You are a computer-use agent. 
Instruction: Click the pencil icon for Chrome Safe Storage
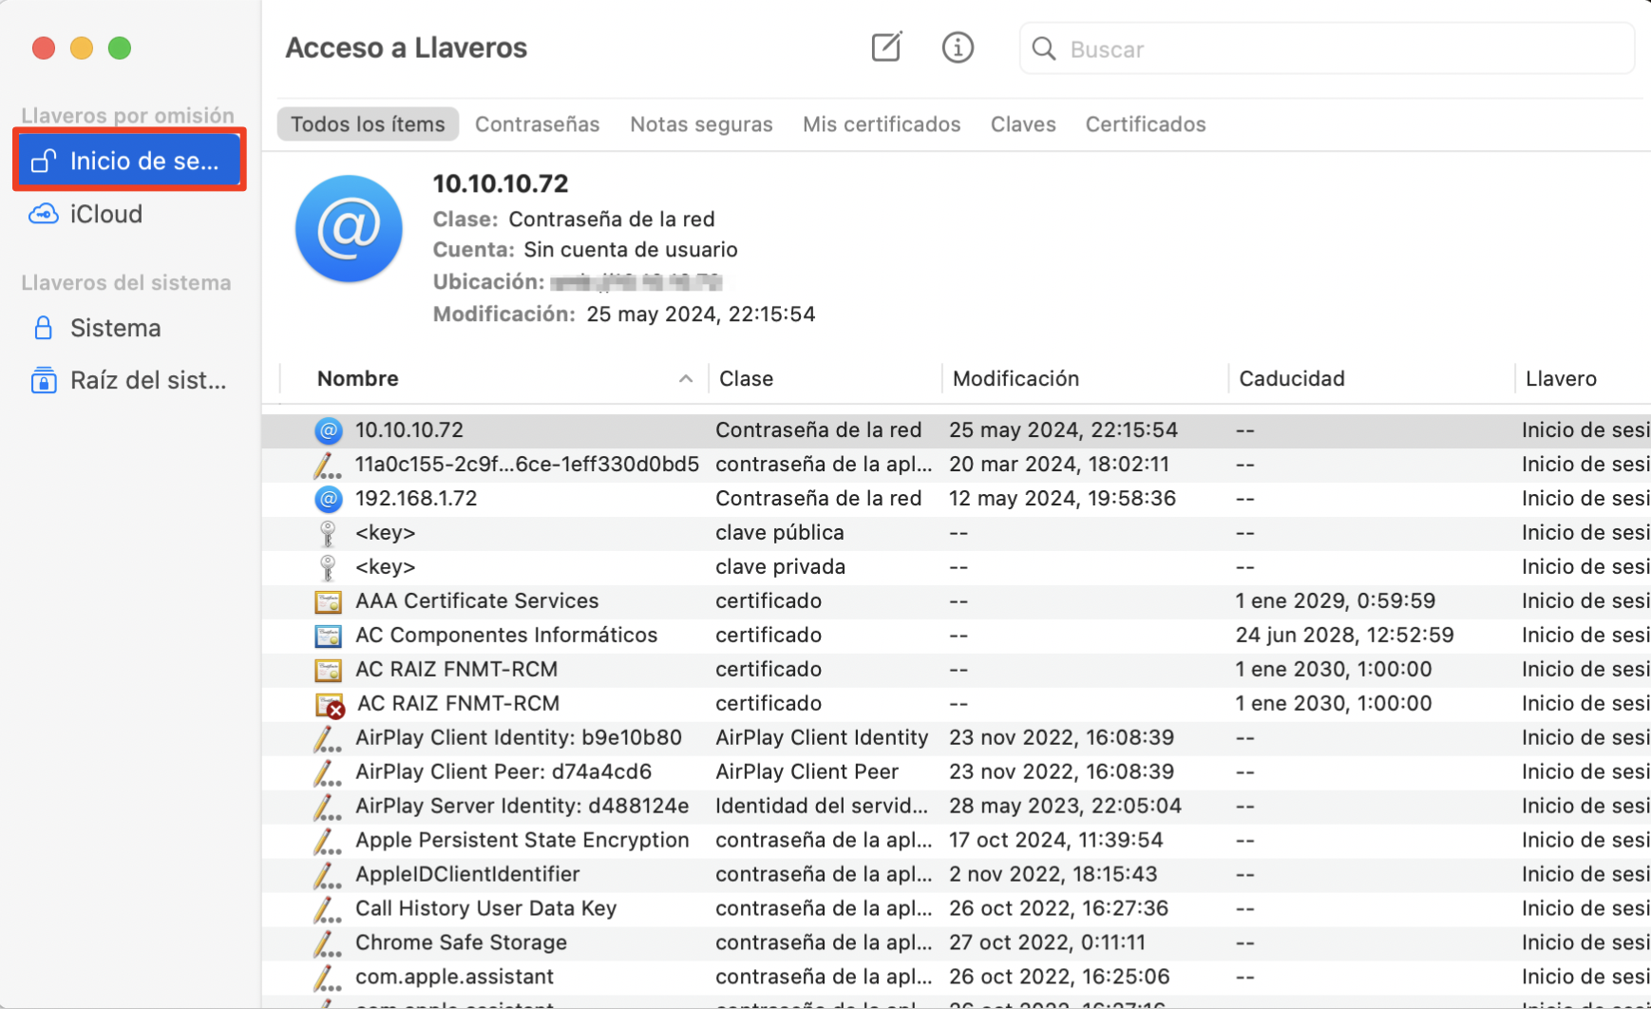pos(327,942)
